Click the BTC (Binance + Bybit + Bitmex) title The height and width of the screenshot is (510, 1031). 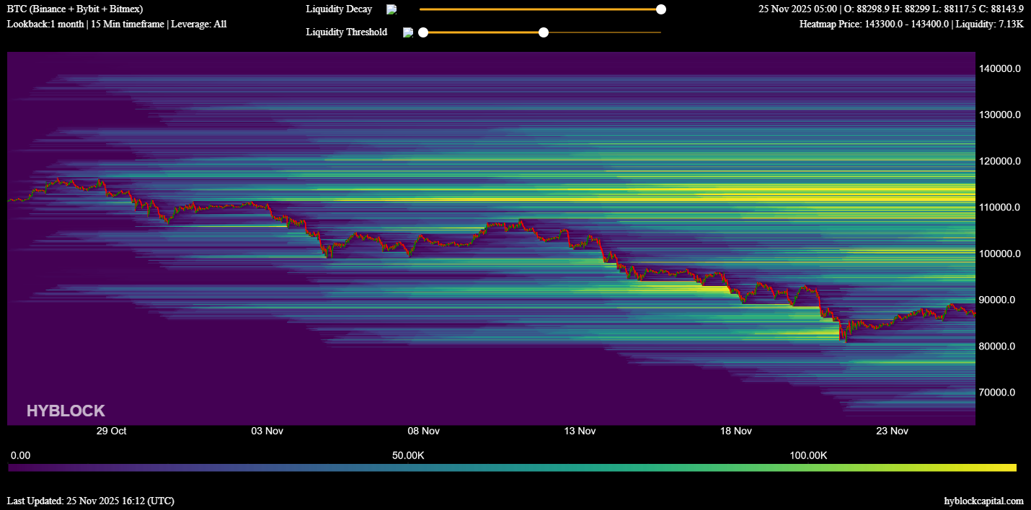point(75,9)
